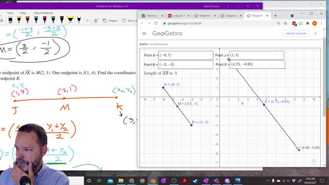Bookmark this page with the star
The image size is (329, 185).
(285, 23)
